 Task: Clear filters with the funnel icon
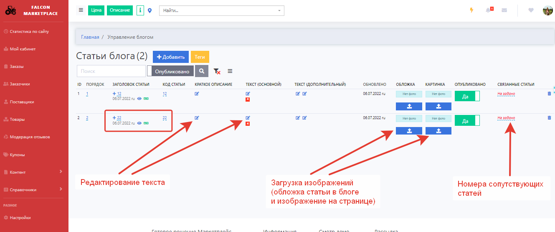coord(217,71)
